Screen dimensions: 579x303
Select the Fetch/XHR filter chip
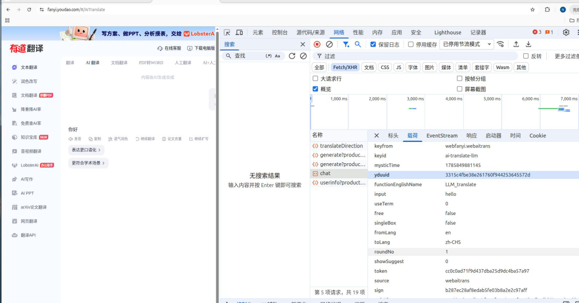345,68
